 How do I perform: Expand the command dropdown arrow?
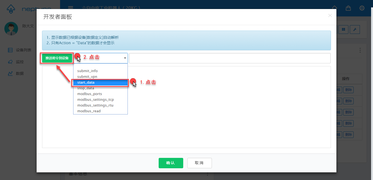(125, 58)
